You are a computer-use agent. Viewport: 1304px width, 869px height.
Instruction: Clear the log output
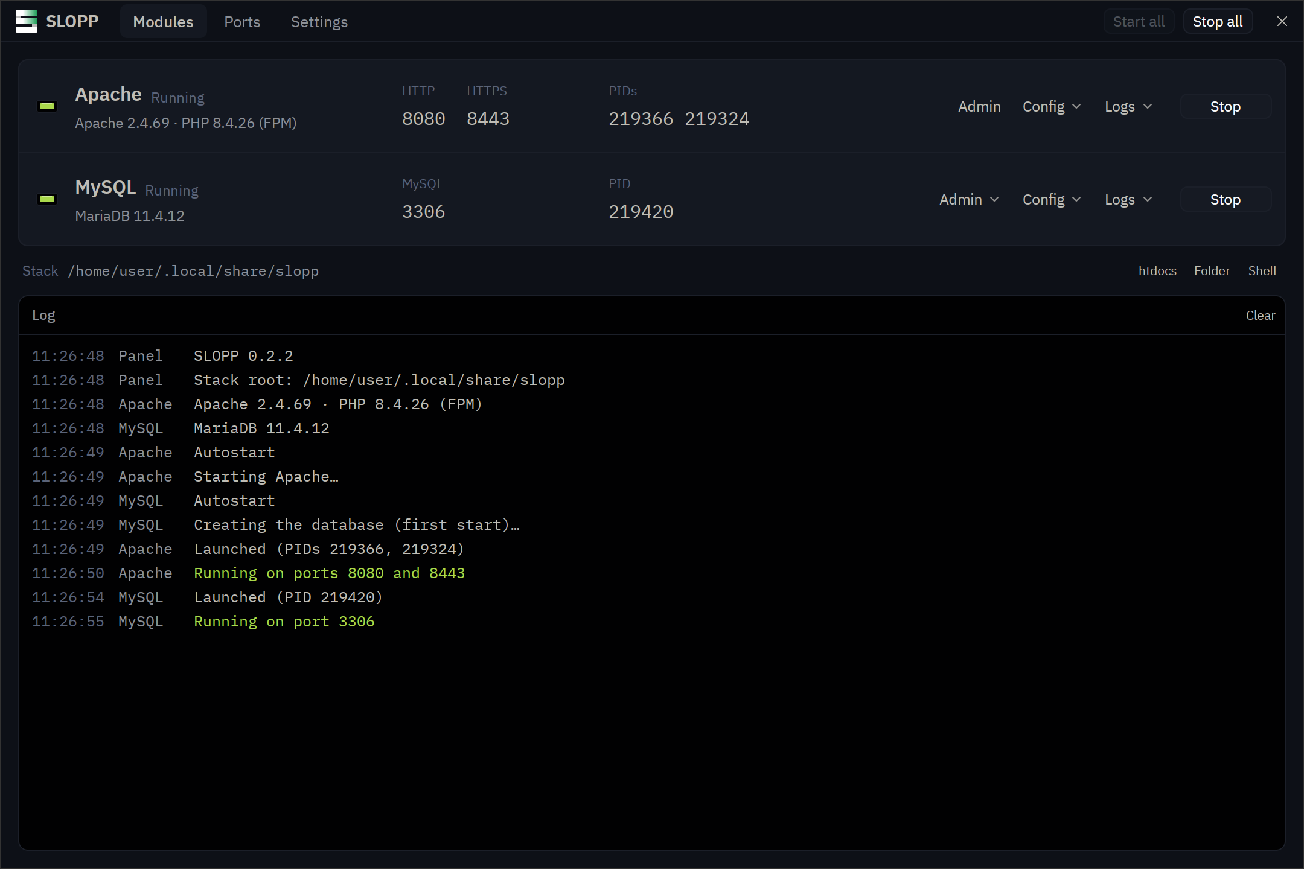1261,316
